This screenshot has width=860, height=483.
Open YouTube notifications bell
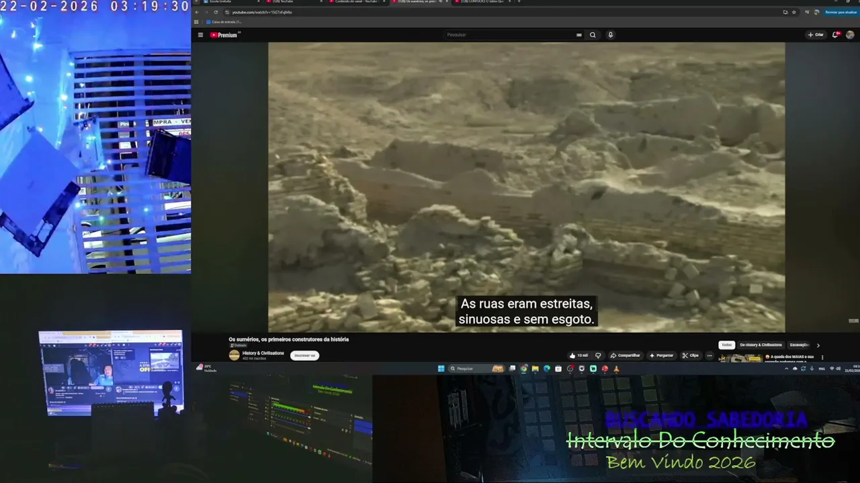tap(836, 35)
